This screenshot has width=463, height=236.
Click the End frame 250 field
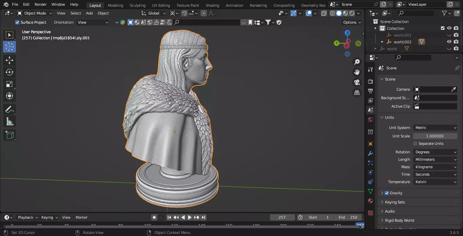tap(348, 217)
